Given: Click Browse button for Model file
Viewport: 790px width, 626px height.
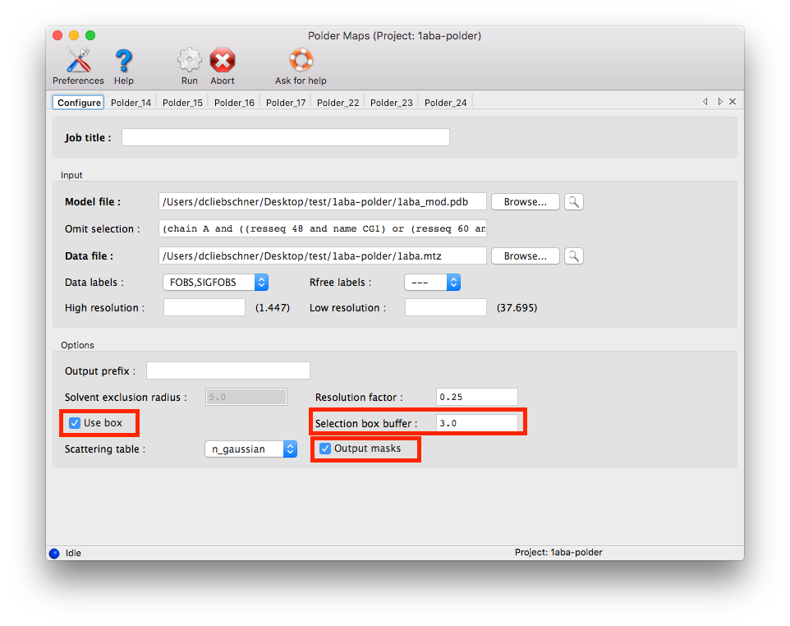Looking at the screenshot, I should click(x=525, y=202).
